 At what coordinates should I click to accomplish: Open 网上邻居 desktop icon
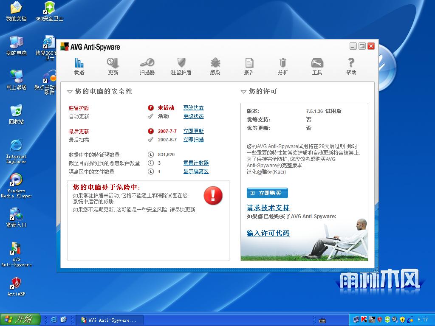(17, 80)
